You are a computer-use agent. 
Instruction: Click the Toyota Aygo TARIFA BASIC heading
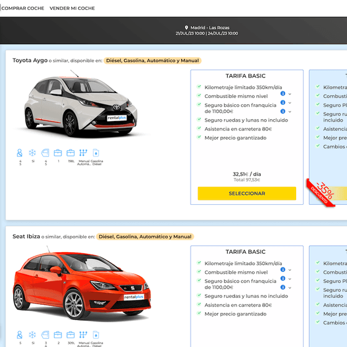click(x=246, y=76)
